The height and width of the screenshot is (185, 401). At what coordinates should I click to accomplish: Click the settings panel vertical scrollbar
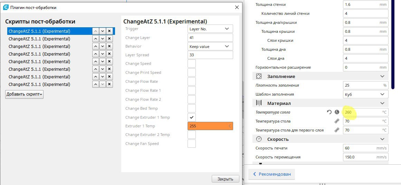[x=393, y=45]
